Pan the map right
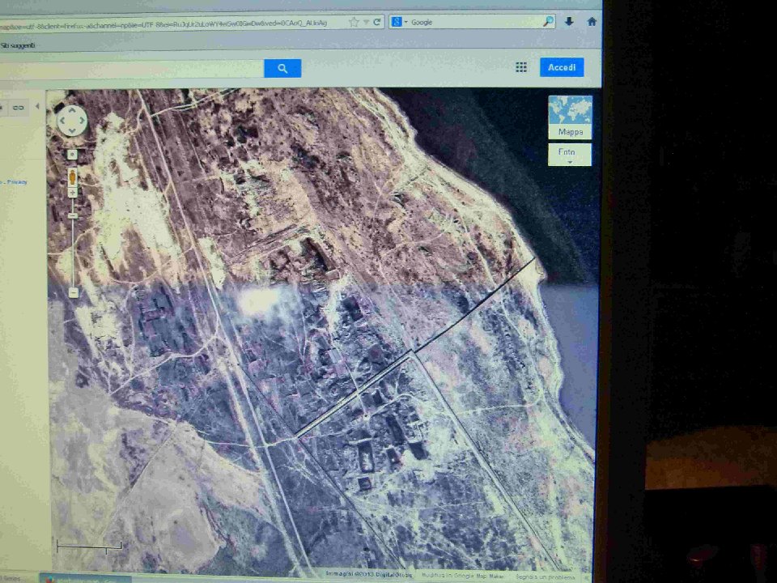Viewport: 777px width, 583px height. click(83, 121)
